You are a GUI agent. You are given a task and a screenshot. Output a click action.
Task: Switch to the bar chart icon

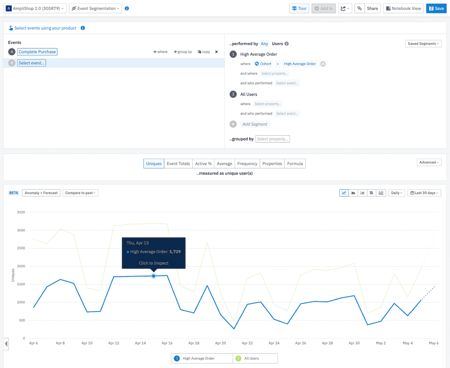pyautogui.click(x=363, y=193)
